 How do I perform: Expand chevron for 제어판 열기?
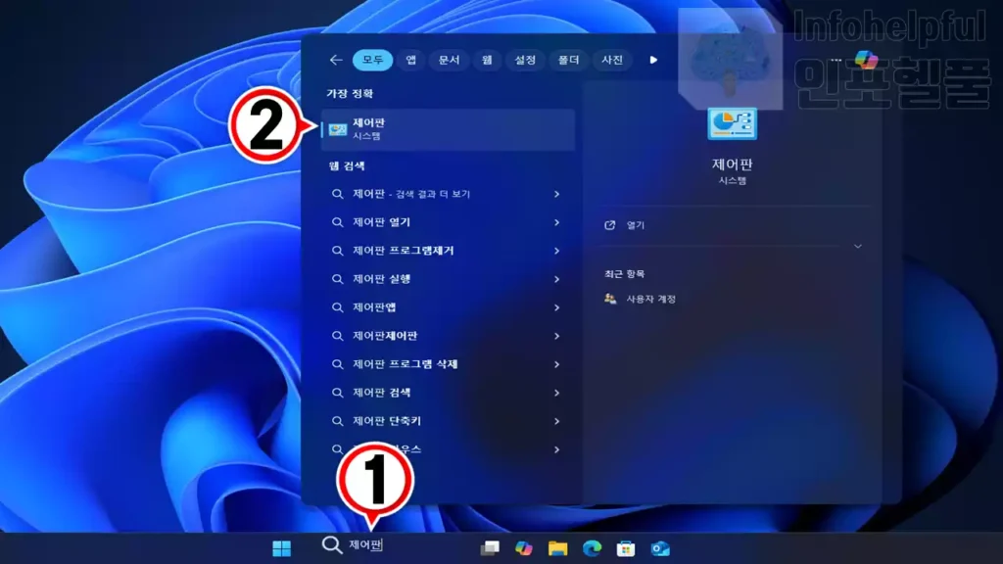tap(556, 222)
